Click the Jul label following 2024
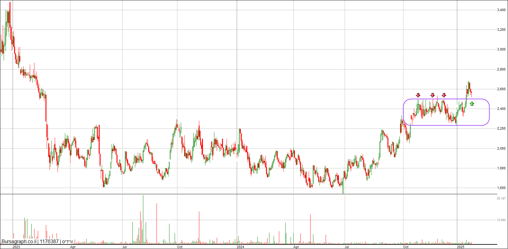Image resolution: width=508 pixels, height=249 pixels. pos(347,247)
